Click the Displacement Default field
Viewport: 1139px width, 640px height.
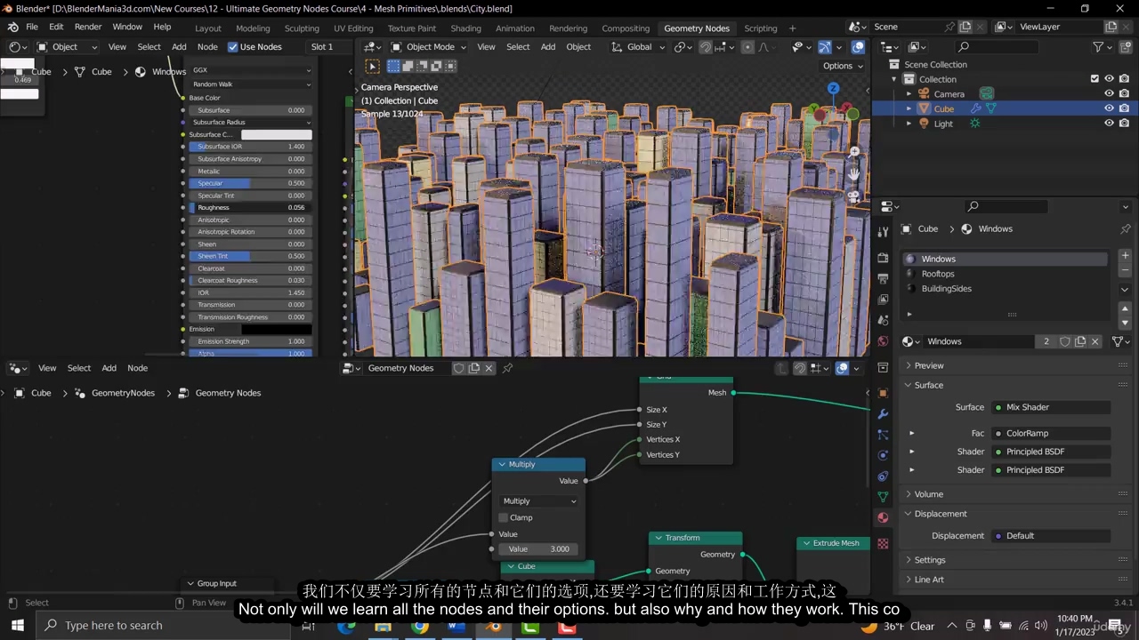click(1052, 536)
